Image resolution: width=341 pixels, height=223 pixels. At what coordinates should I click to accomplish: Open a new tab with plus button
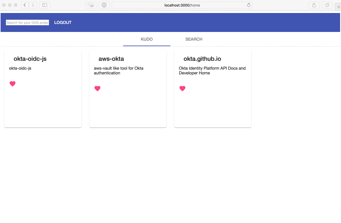pos(338,7)
